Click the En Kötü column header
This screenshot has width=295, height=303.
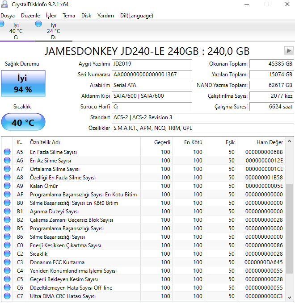click(189, 142)
